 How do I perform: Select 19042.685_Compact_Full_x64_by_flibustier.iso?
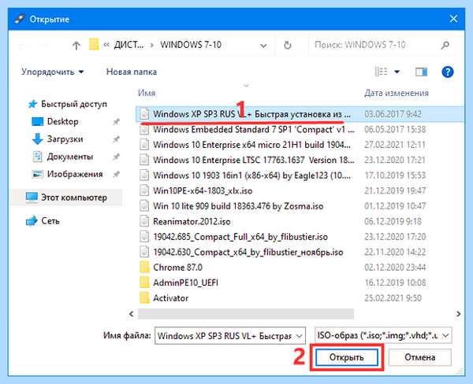(x=240, y=237)
